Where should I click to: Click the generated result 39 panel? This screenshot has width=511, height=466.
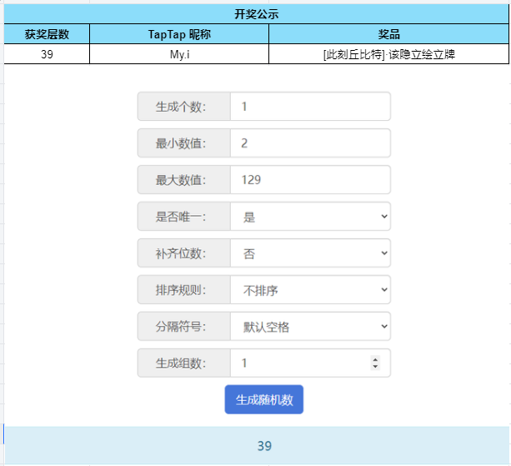click(x=258, y=445)
